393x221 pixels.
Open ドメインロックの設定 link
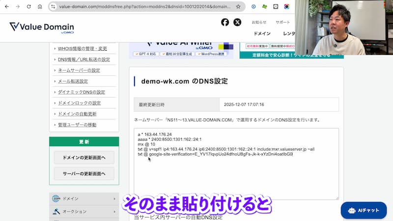click(79, 103)
